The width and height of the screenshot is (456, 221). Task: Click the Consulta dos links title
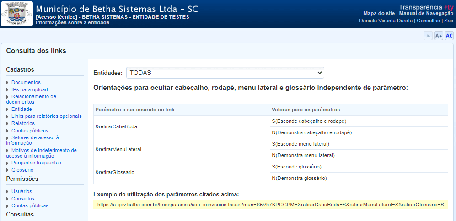point(36,51)
